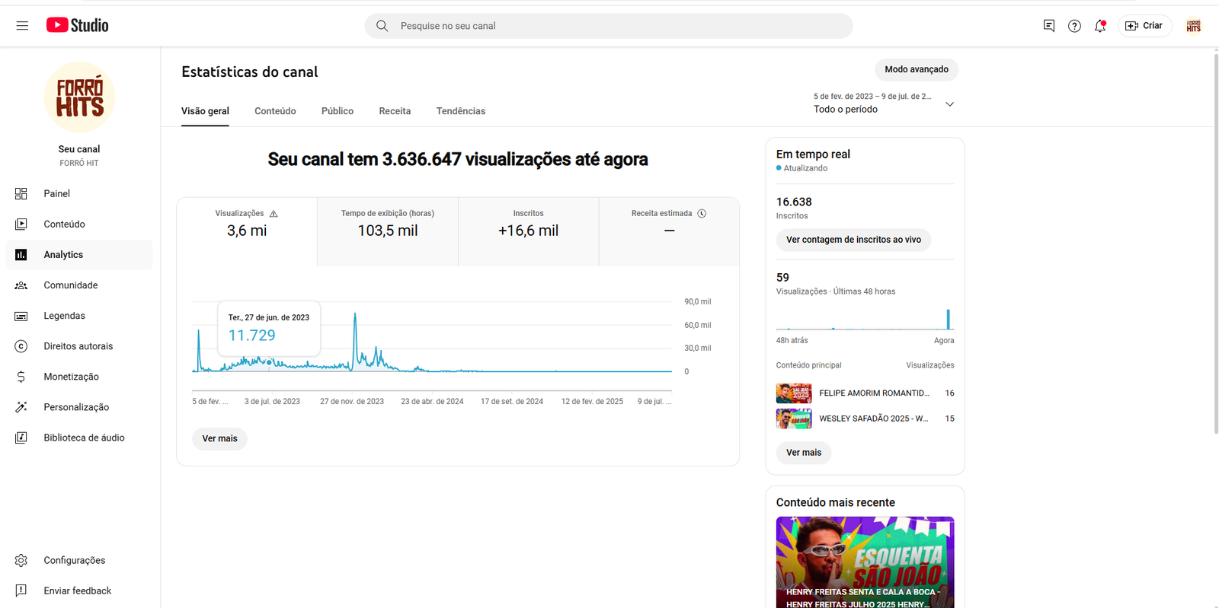This screenshot has width=1219, height=608.
Task: Click the Seu canal label
Action: (79, 149)
